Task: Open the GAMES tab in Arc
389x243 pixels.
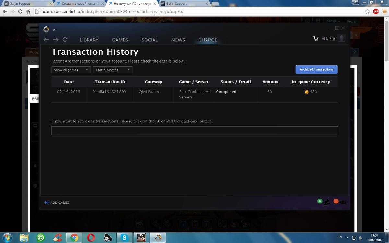Action: (120, 40)
